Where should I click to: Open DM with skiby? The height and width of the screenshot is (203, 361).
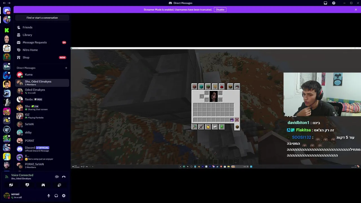click(42, 133)
